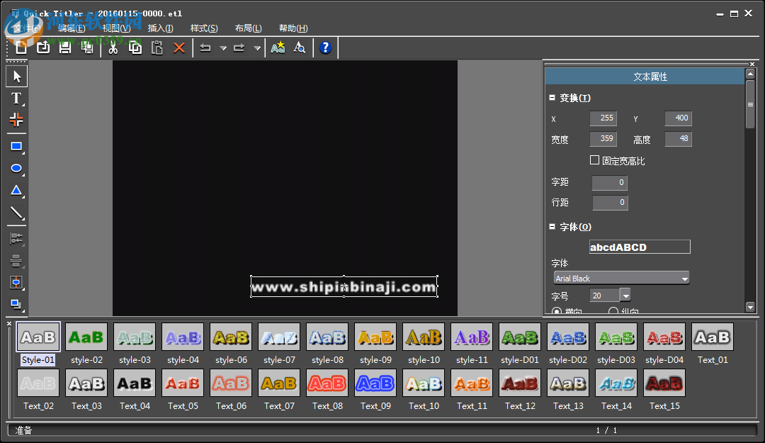This screenshot has width=765, height=443.
Task: Select the rectangle shape tool
Action: pyautogui.click(x=16, y=147)
